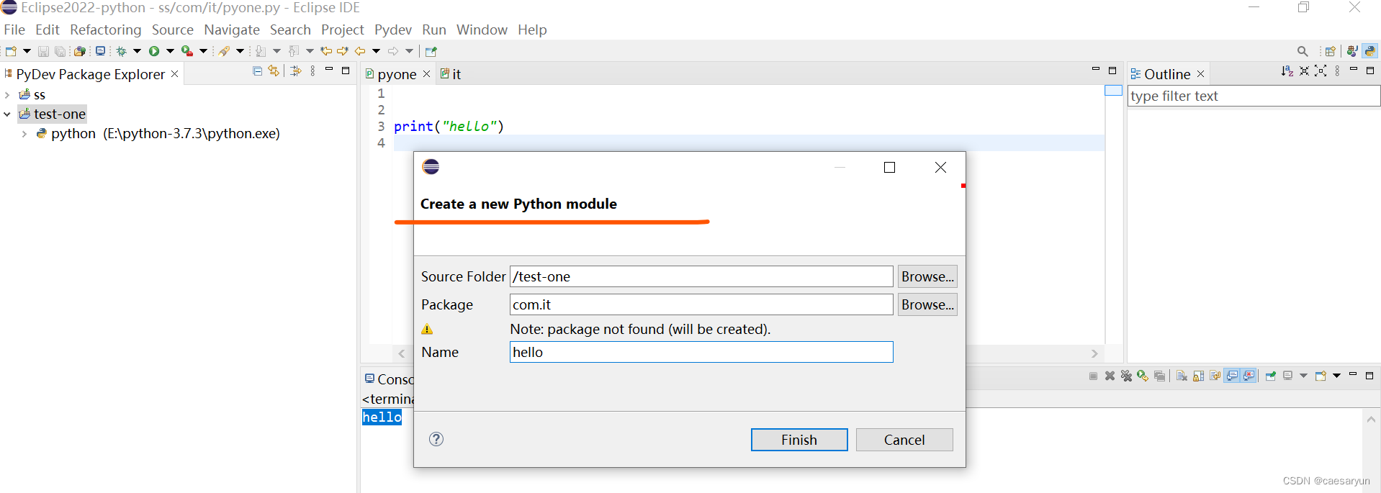The image size is (1381, 493).
Task: Click the Run External Tools icon
Action: 187,51
